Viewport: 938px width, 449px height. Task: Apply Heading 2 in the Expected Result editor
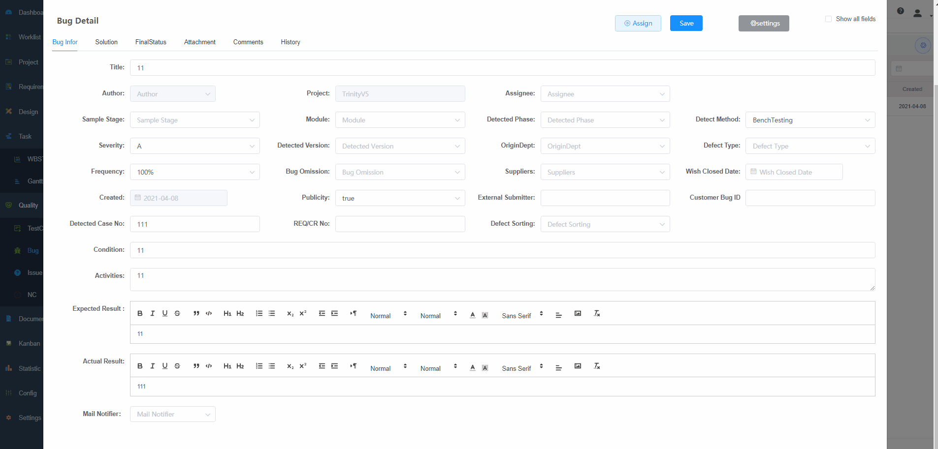(240, 313)
